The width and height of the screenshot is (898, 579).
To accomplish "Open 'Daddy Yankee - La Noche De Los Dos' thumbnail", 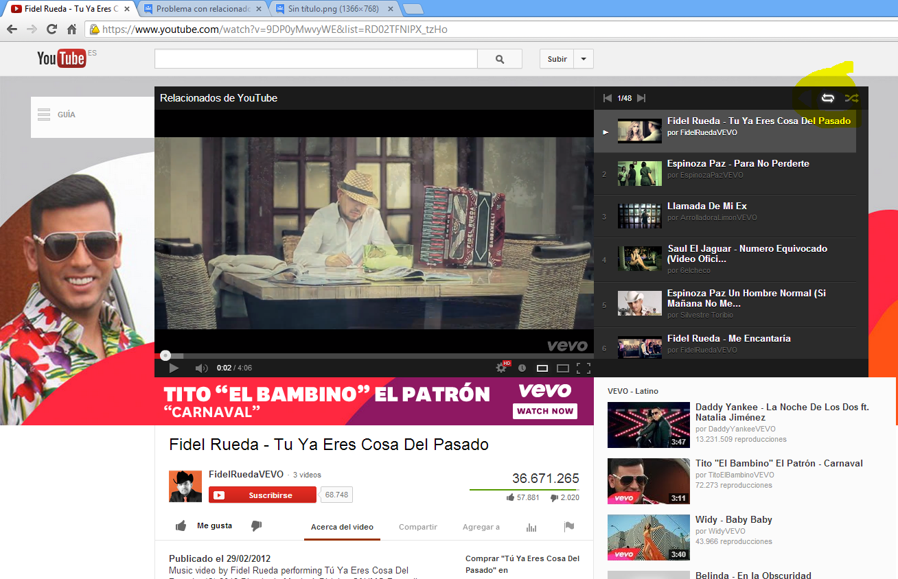I will coord(649,425).
